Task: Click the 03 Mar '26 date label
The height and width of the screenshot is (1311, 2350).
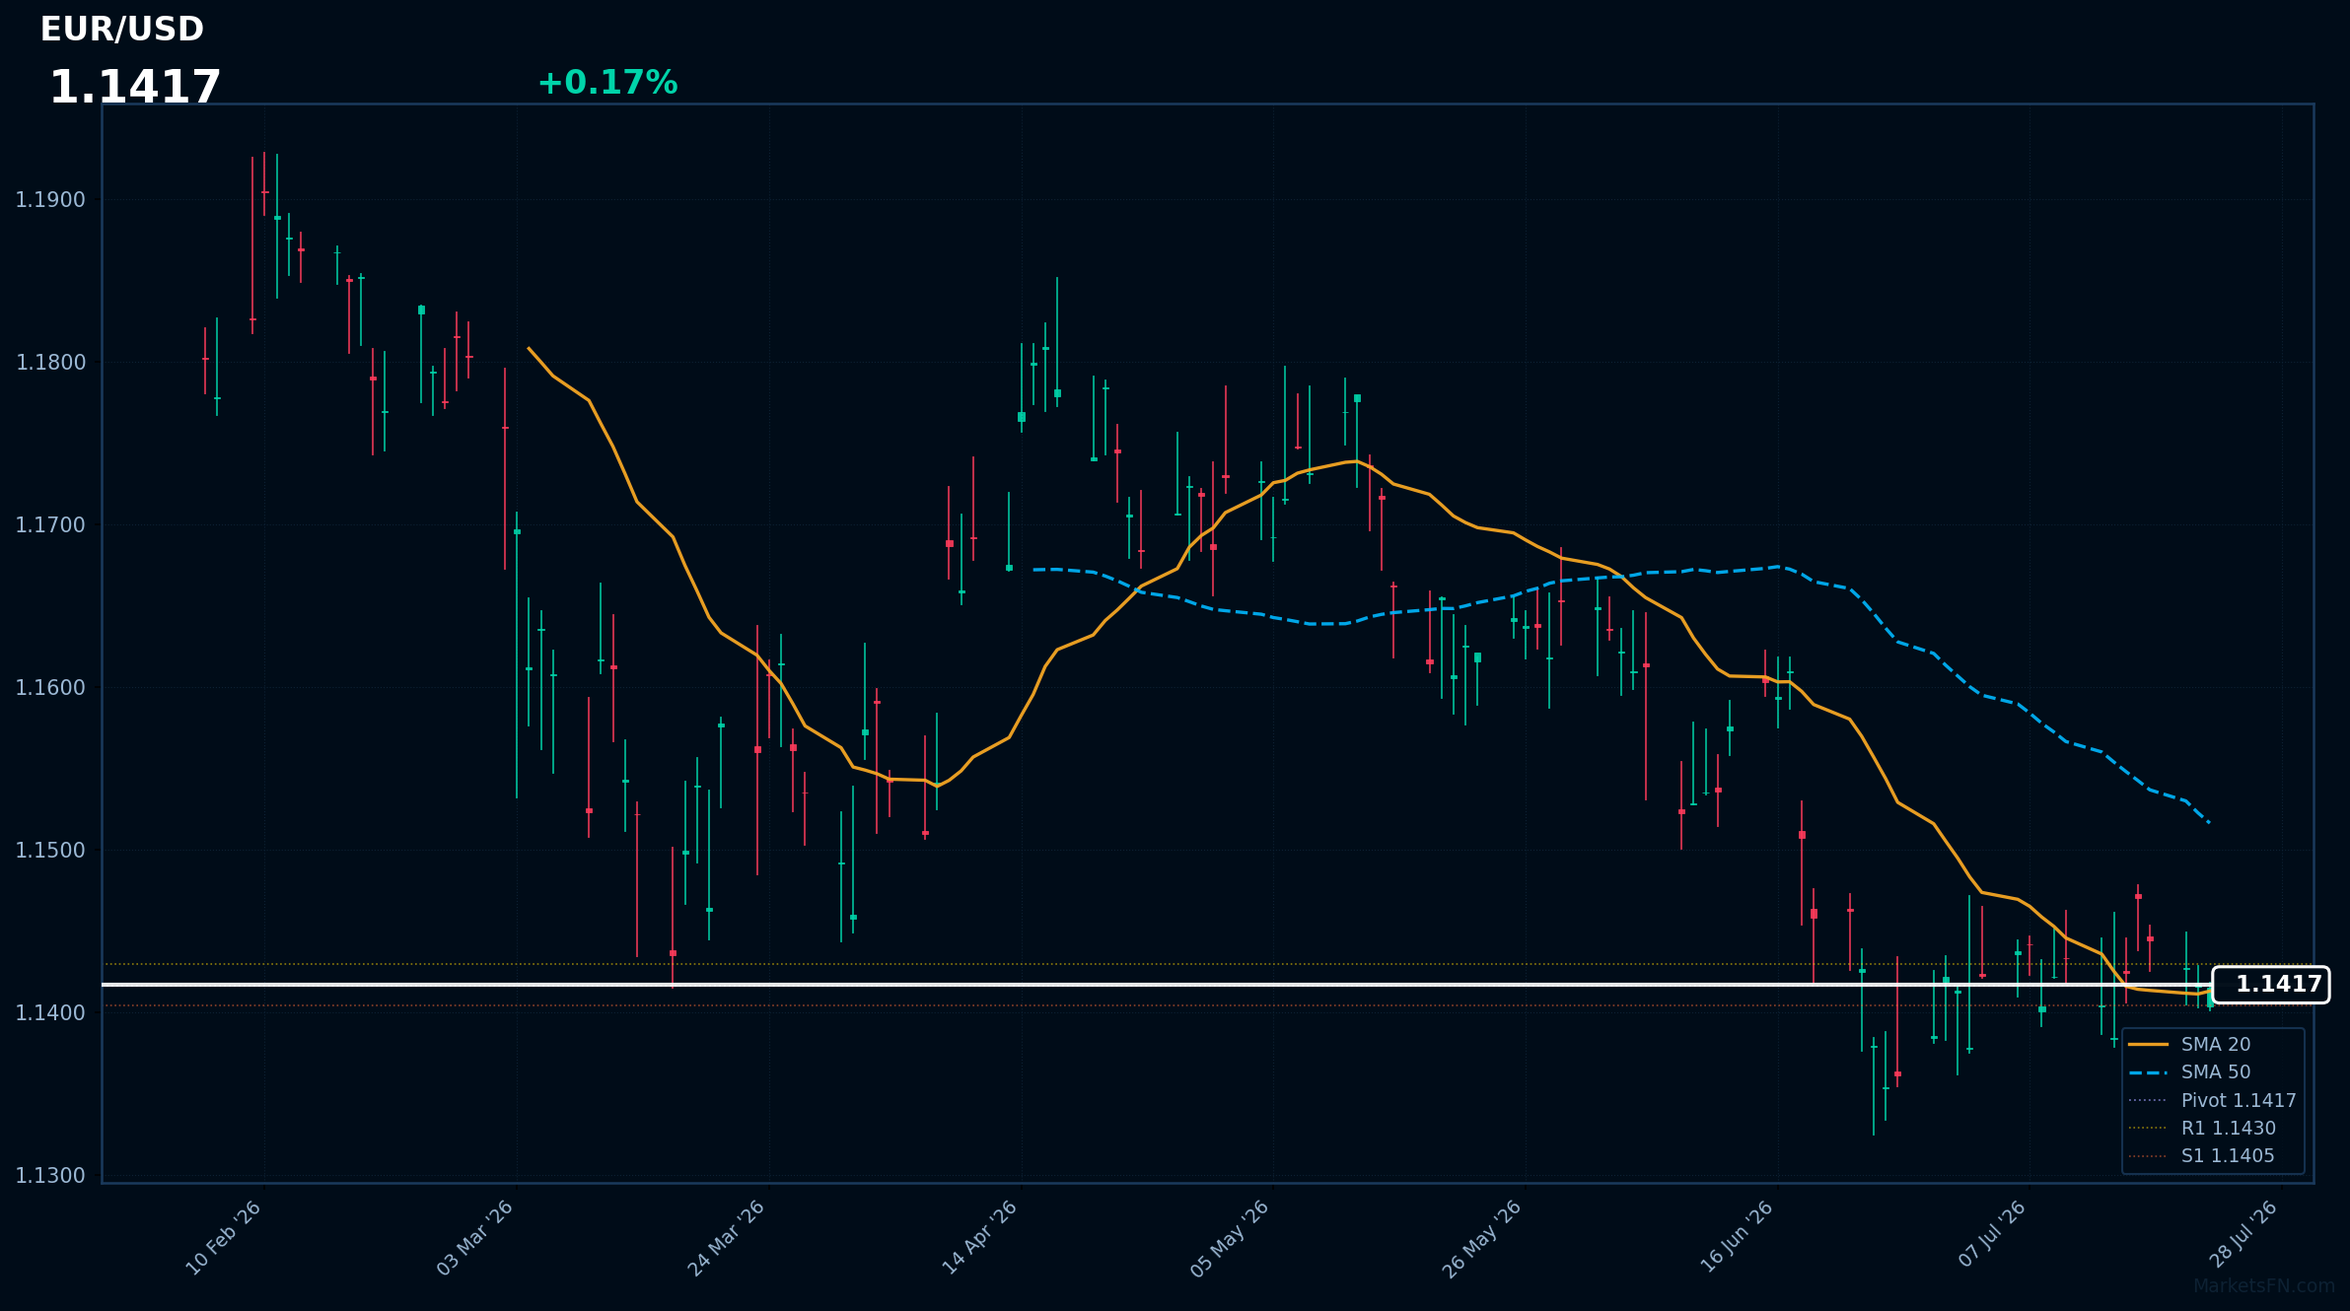Action: (x=476, y=1238)
